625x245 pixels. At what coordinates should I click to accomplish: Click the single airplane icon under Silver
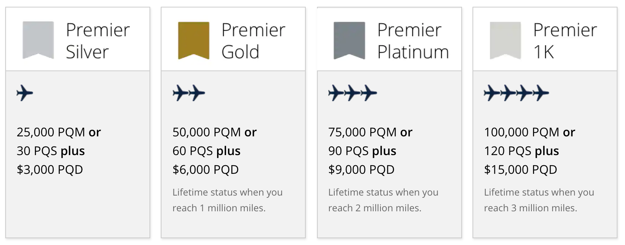click(x=25, y=93)
